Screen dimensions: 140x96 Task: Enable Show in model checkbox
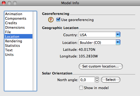tap(81, 88)
